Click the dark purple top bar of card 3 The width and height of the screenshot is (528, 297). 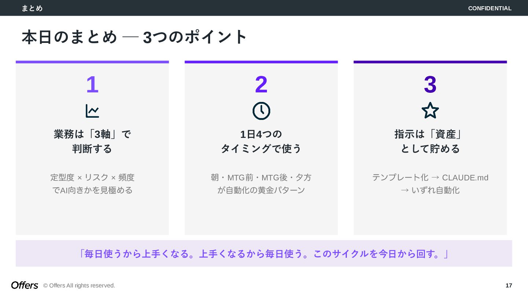tap(430, 62)
